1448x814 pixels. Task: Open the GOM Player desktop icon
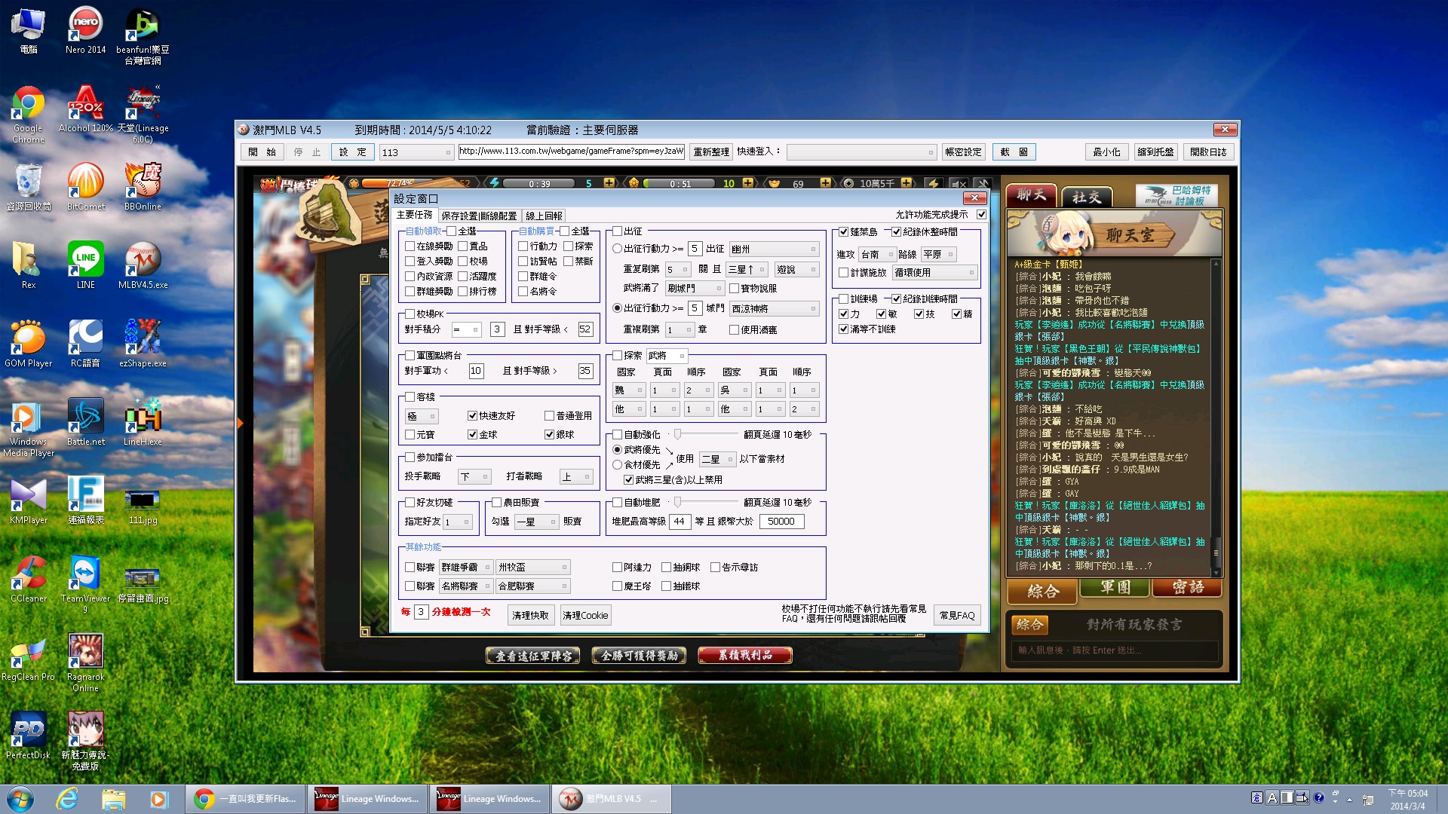(28, 344)
